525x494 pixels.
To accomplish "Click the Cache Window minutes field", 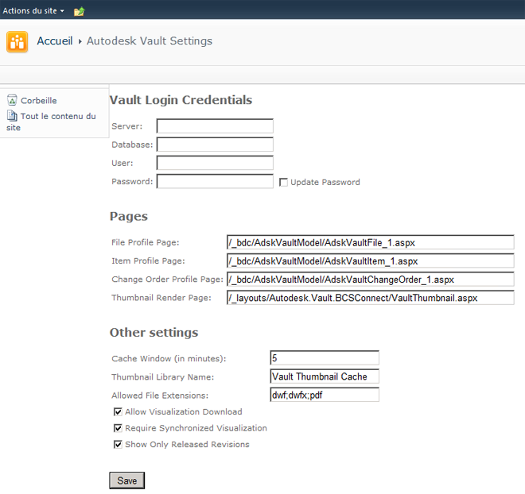I will point(325,358).
